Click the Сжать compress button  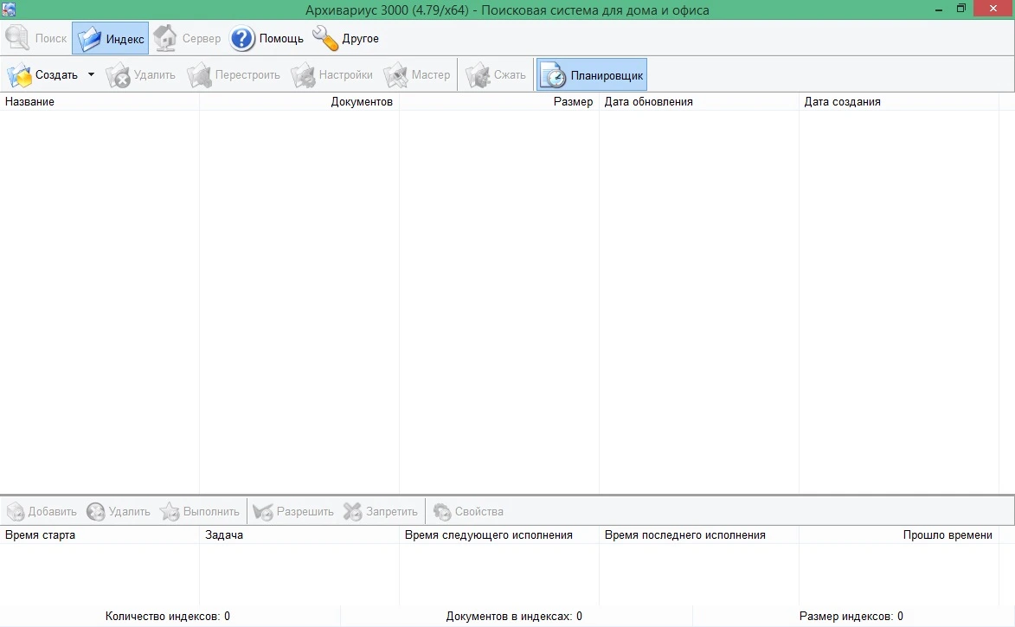click(x=496, y=75)
